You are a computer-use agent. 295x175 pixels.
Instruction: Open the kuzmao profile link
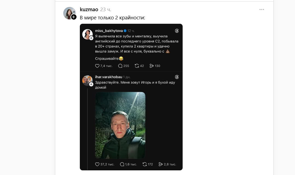tap(89, 10)
